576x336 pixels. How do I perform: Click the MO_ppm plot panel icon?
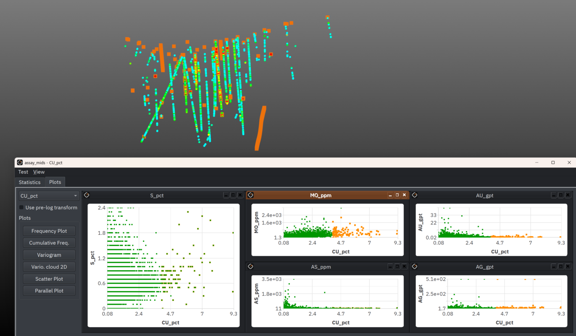[x=250, y=195]
